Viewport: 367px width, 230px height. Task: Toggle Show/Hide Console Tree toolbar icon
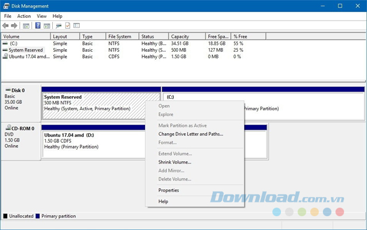pos(26,26)
